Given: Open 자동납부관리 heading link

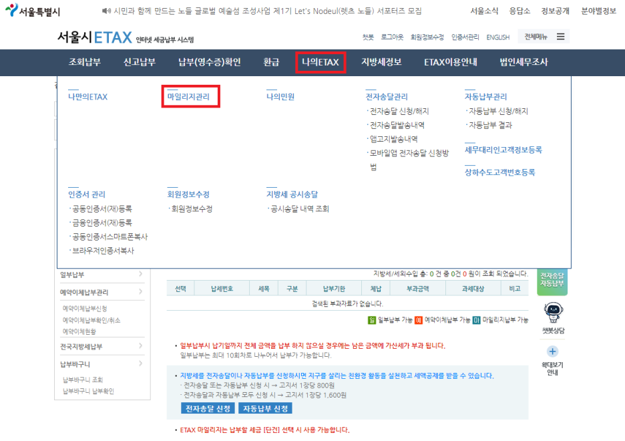Looking at the screenshot, I should [x=486, y=97].
